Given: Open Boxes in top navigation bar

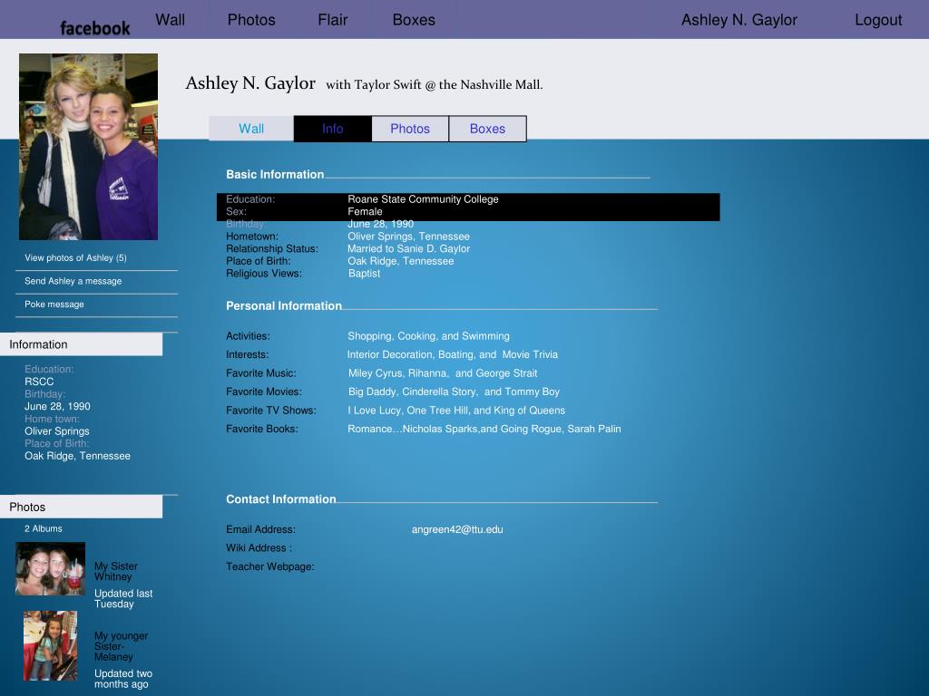Looking at the screenshot, I should point(414,20).
